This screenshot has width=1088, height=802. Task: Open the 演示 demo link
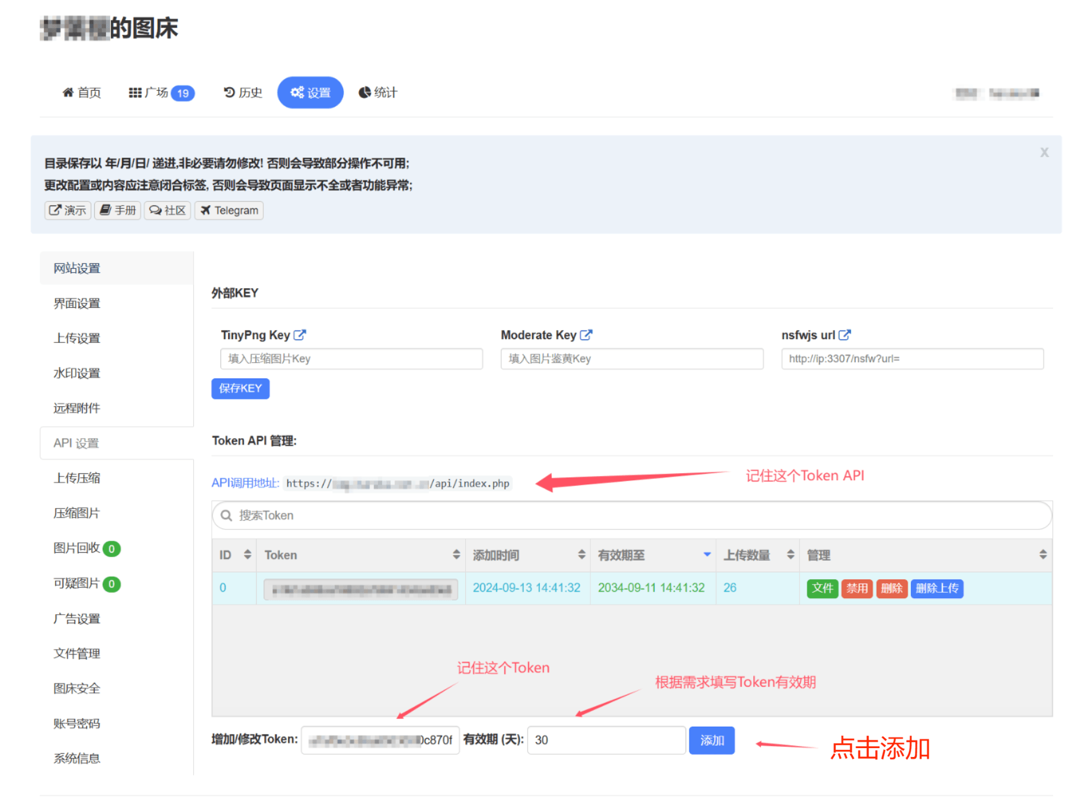pos(68,210)
